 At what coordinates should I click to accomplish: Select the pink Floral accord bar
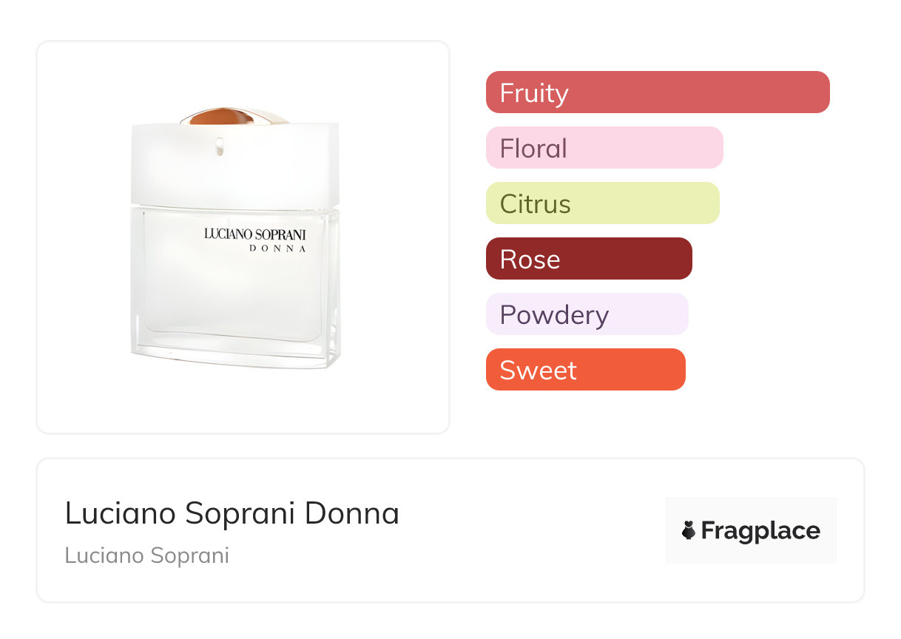tap(604, 148)
